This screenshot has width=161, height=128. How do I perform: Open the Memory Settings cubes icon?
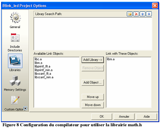[x=15, y=81]
